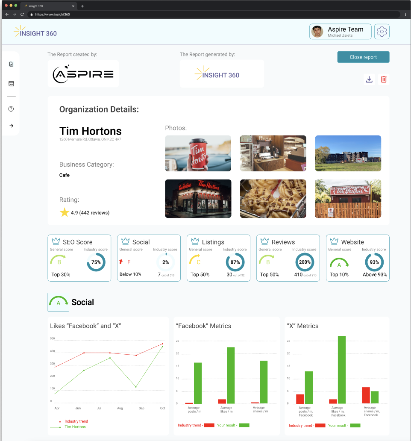Click Your result legend in Facebook Metrics
The image size is (411, 441).
pos(233,425)
